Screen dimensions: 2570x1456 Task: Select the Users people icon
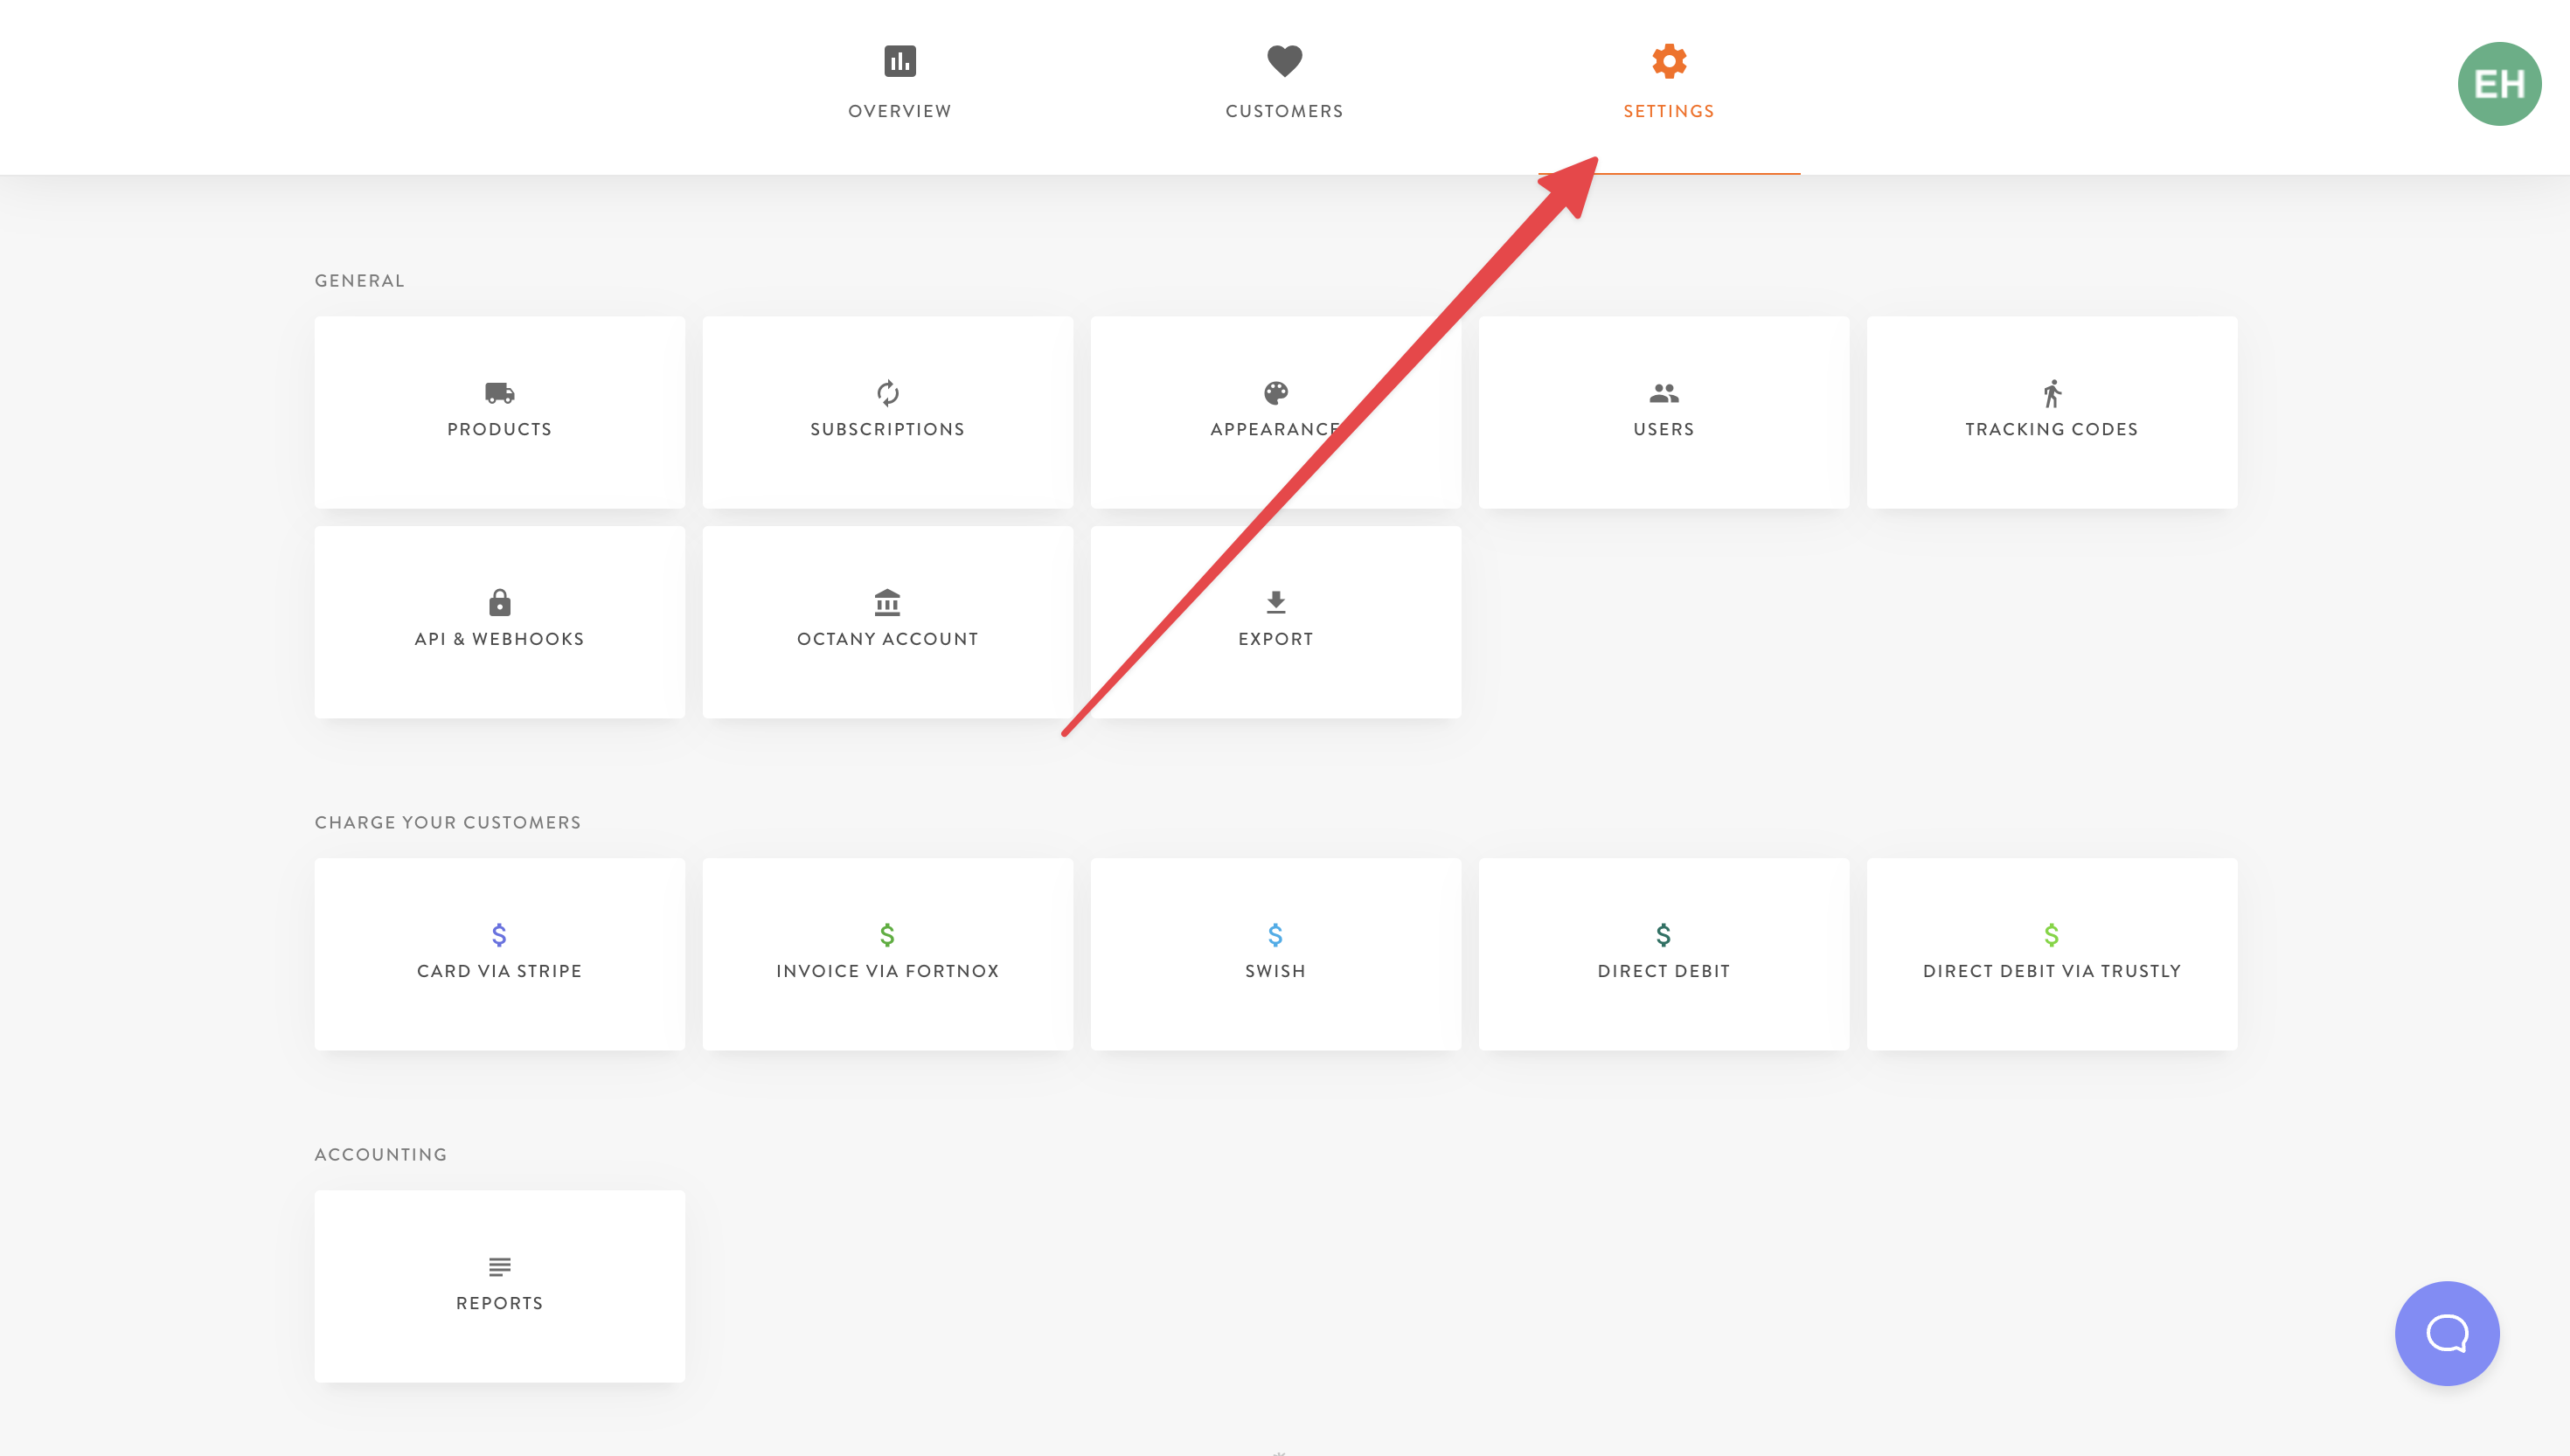click(1663, 393)
